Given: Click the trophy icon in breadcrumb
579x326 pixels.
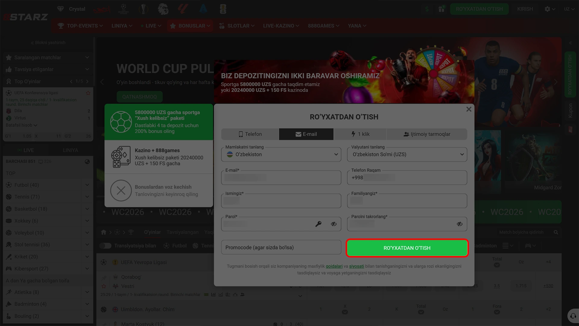Looking at the screenshot, I should [131, 232].
